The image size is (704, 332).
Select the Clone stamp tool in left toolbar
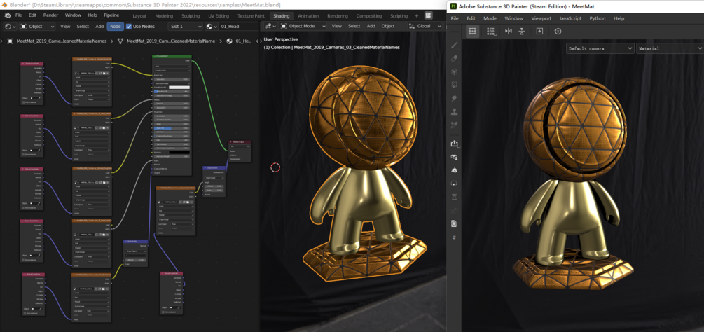454,111
